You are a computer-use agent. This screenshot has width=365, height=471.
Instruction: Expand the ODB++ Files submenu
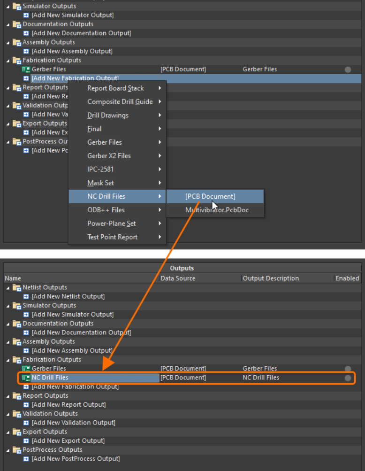click(106, 210)
